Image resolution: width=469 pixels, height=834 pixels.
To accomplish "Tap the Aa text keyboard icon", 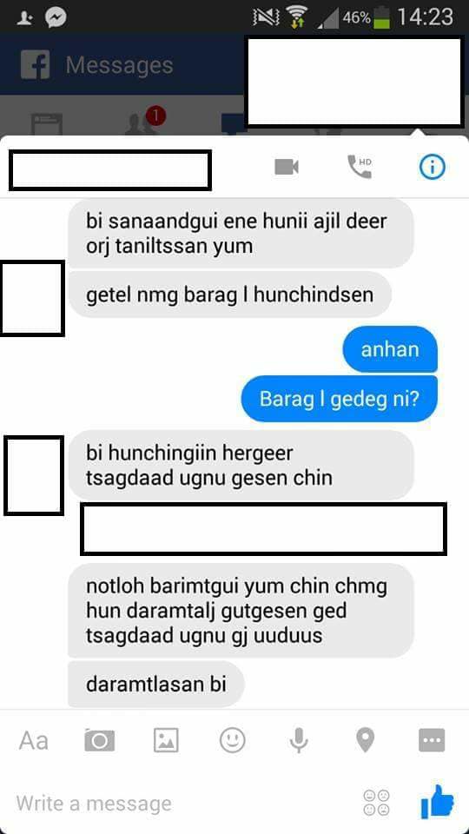I will 34,740.
